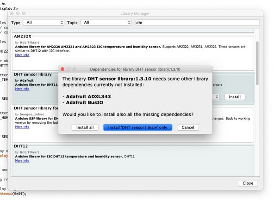Open the Type dropdown in Library Manager
This screenshot has height=205, width=274.
[44, 23]
